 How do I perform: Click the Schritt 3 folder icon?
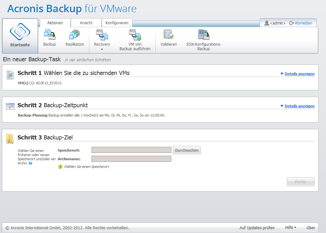[x=10, y=139]
